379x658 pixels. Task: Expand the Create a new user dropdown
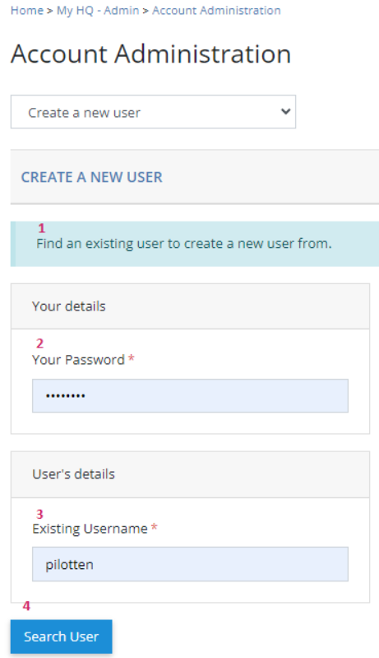153,112
